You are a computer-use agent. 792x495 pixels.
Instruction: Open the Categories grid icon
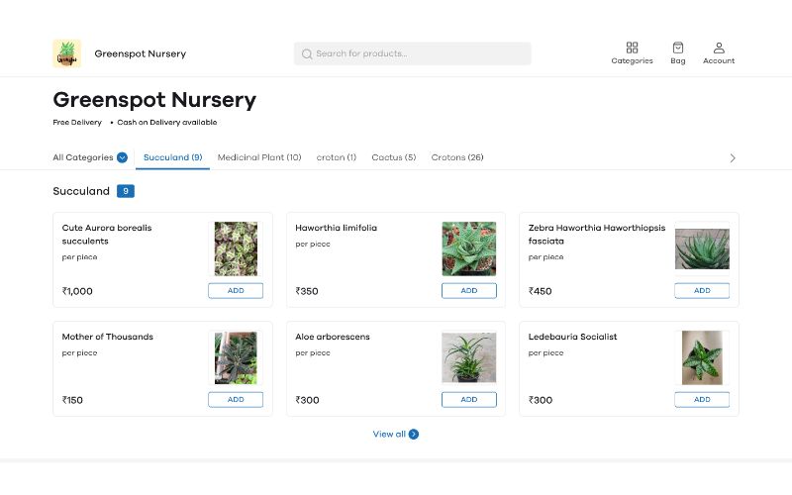click(x=632, y=48)
